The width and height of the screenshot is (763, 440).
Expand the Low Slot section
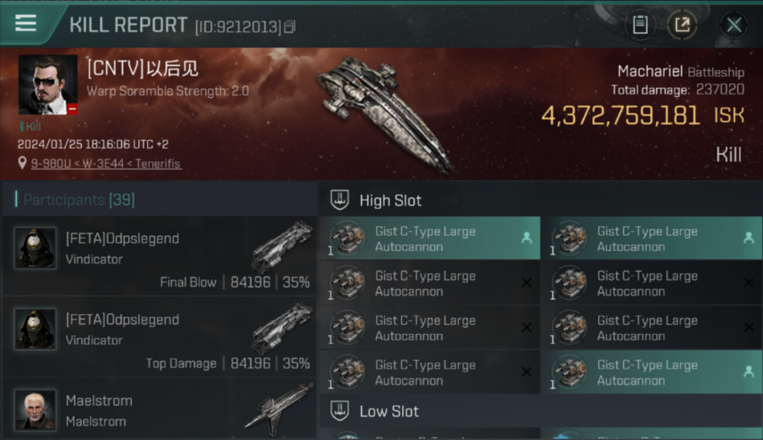389,411
